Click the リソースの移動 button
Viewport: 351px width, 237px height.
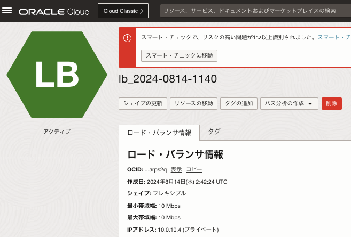(x=193, y=103)
